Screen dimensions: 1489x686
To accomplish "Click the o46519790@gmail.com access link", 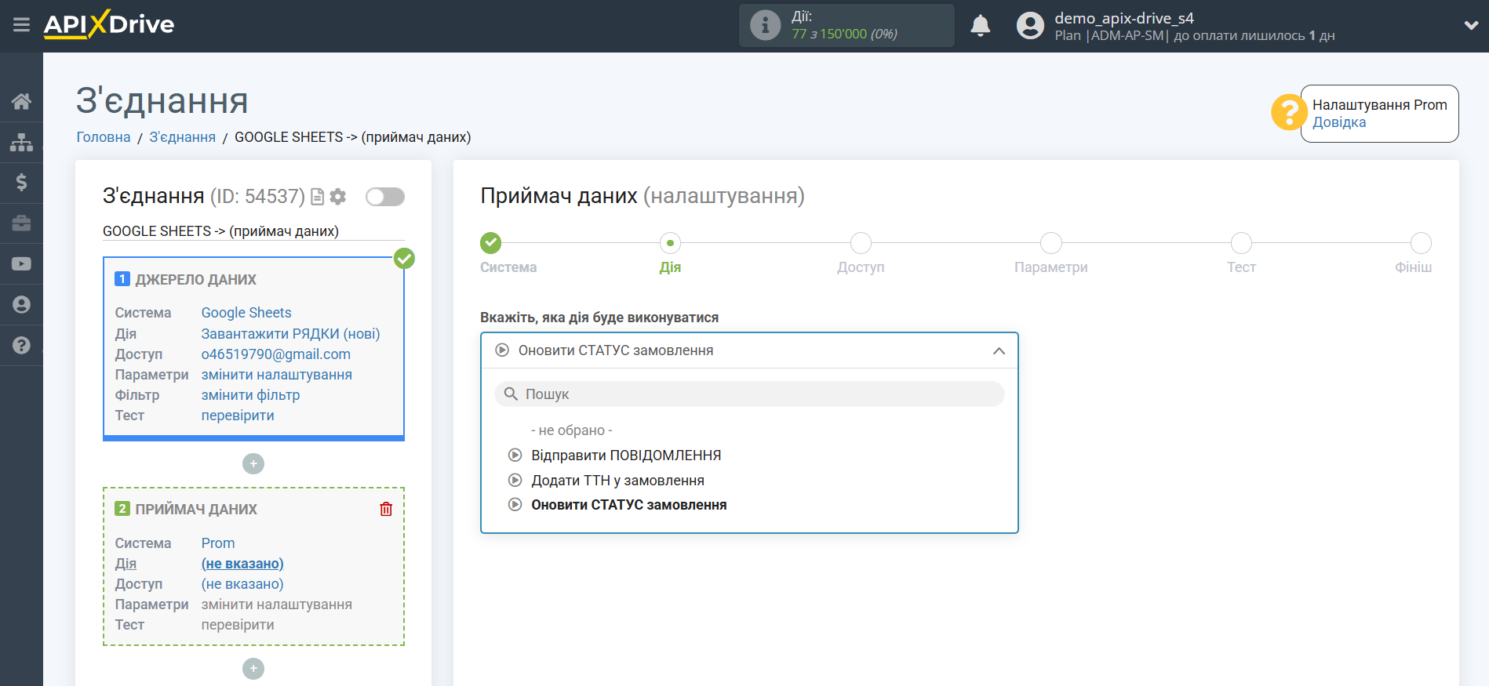I will click(x=276, y=354).
